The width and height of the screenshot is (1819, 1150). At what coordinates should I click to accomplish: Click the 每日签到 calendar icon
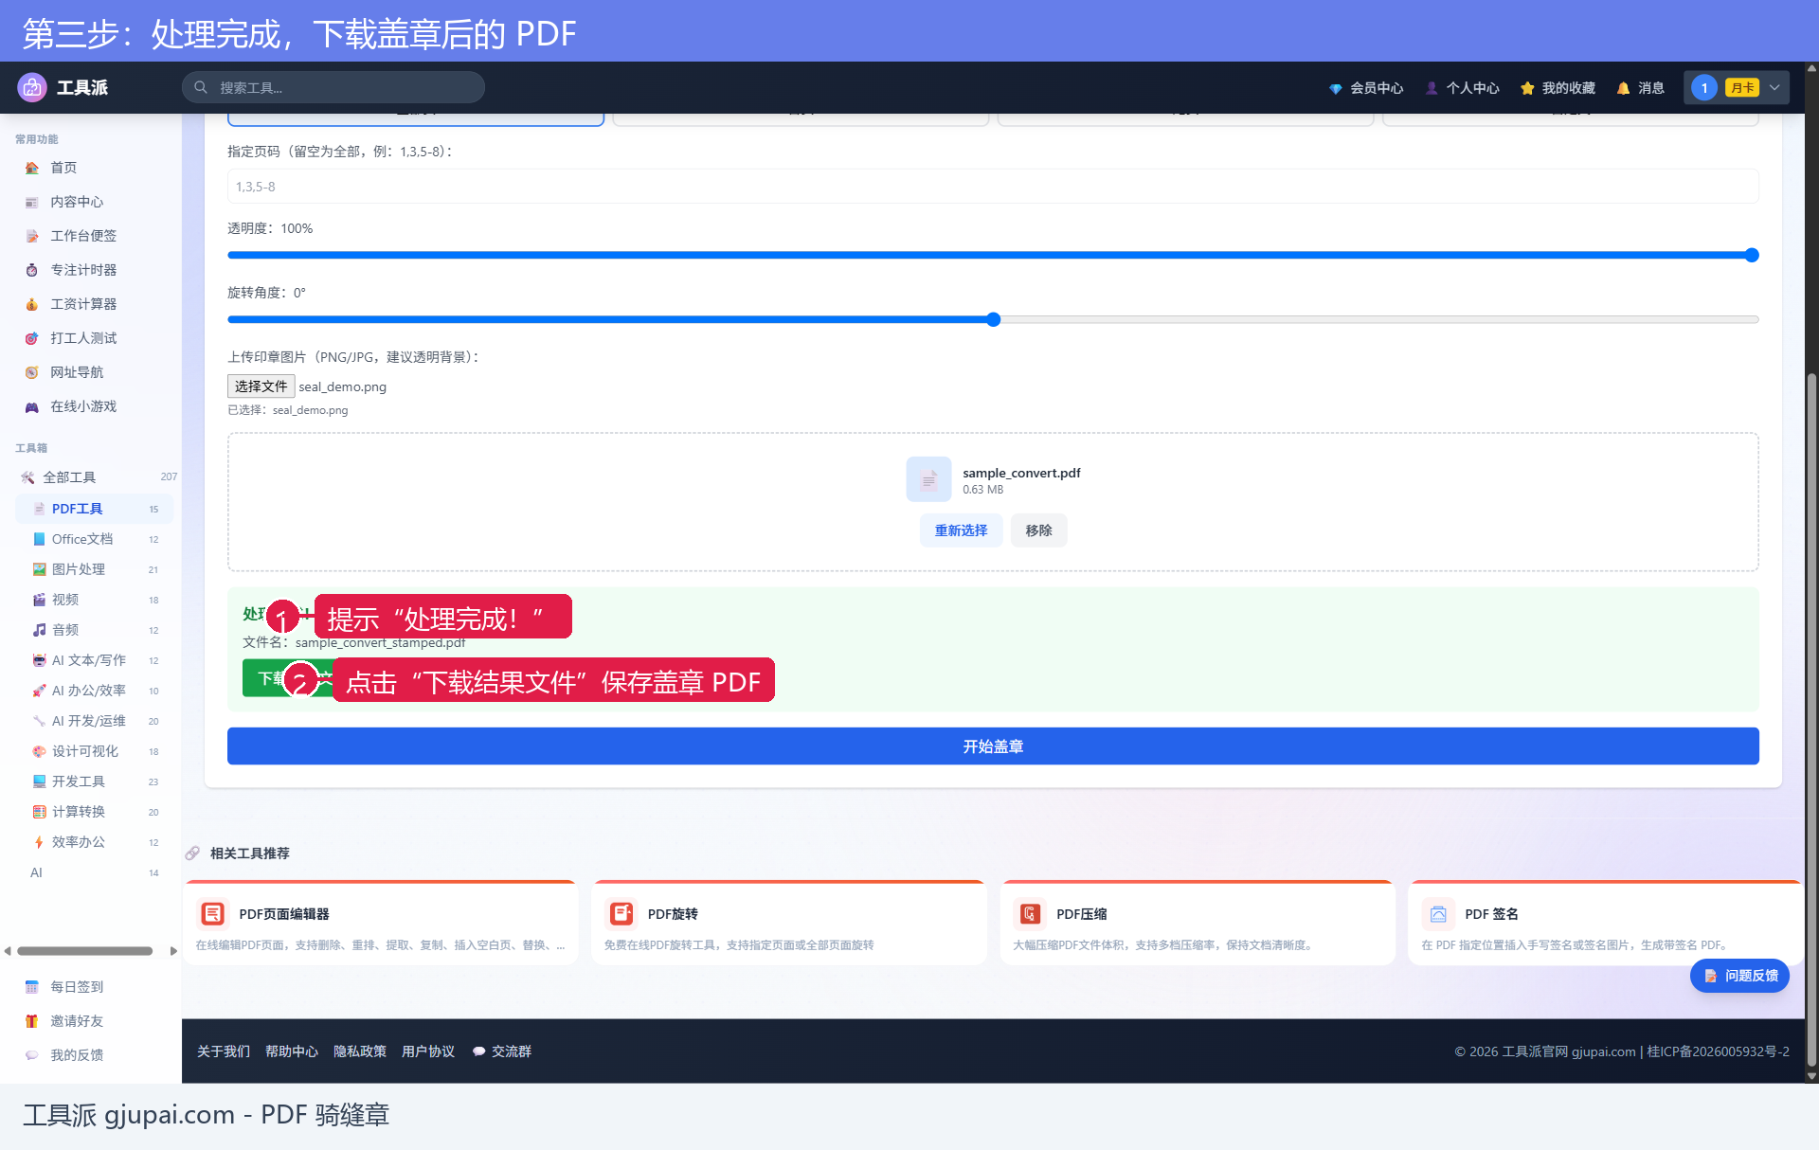click(x=32, y=987)
